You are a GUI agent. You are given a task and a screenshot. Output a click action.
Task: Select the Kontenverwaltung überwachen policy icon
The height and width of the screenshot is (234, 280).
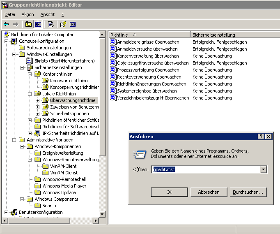point(113,56)
